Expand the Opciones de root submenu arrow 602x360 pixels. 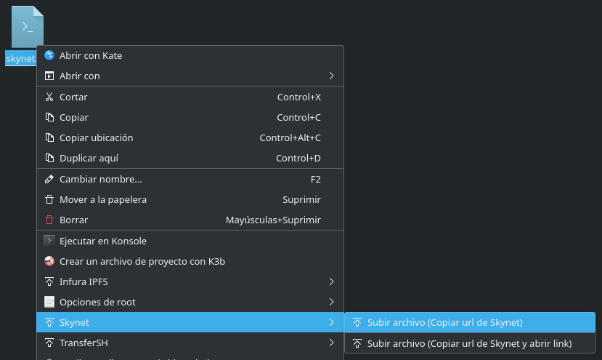pos(332,302)
